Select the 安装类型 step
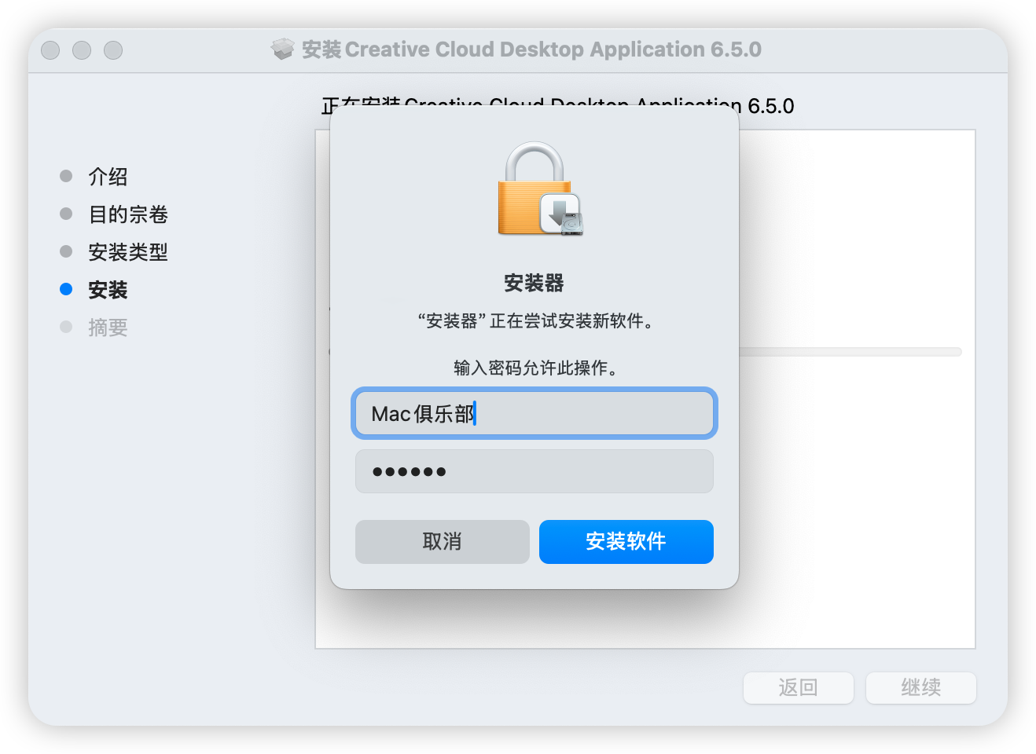The width and height of the screenshot is (1036, 754). (128, 252)
